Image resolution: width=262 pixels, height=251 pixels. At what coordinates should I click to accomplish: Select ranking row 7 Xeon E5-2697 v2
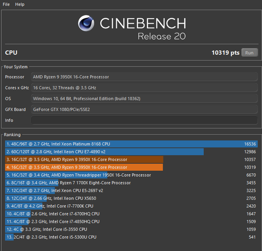tap(131, 190)
